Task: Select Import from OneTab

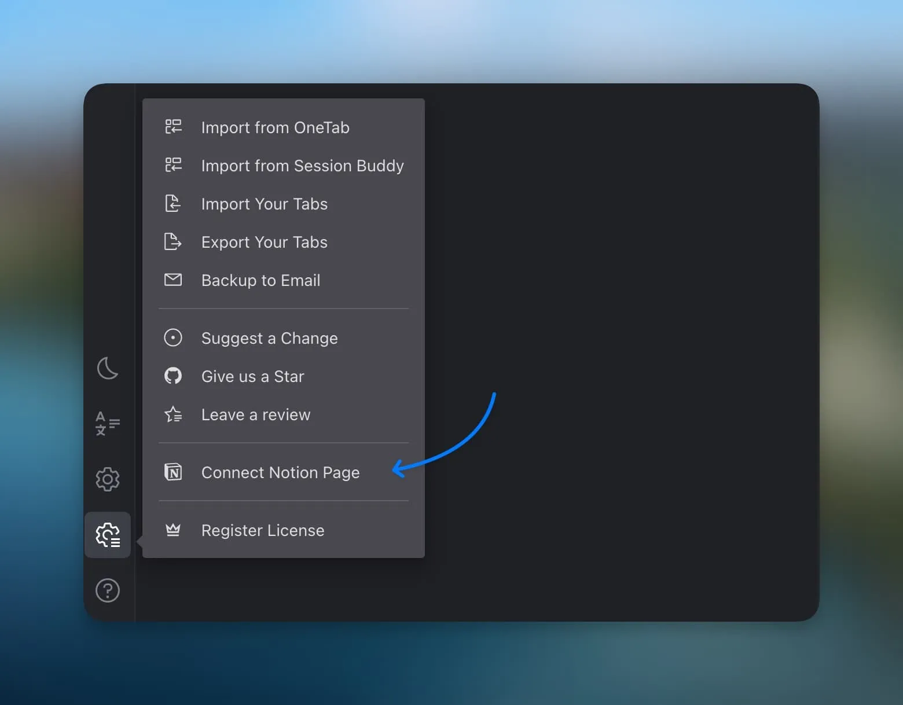Action: coord(275,127)
